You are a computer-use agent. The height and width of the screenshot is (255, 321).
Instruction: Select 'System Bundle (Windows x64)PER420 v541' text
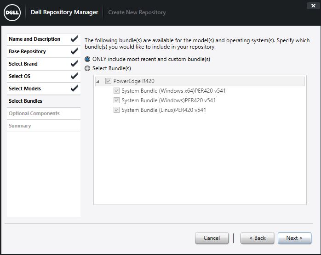point(173,91)
